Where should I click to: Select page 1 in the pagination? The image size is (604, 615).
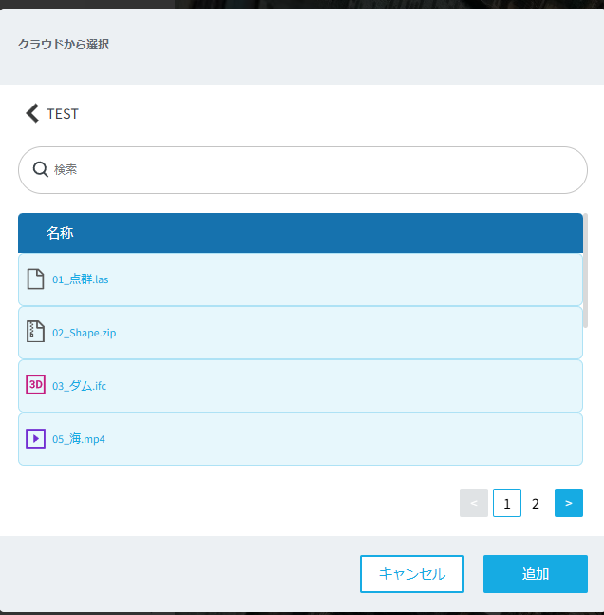tap(507, 504)
